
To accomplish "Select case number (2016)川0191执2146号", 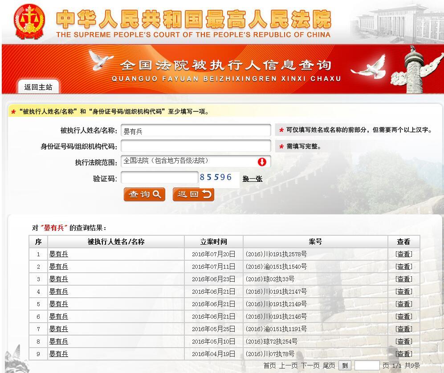I will (276, 316).
